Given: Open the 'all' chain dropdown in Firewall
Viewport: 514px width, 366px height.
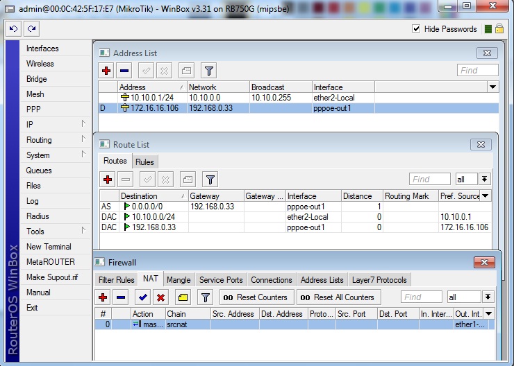Looking at the screenshot, I should [x=488, y=297].
